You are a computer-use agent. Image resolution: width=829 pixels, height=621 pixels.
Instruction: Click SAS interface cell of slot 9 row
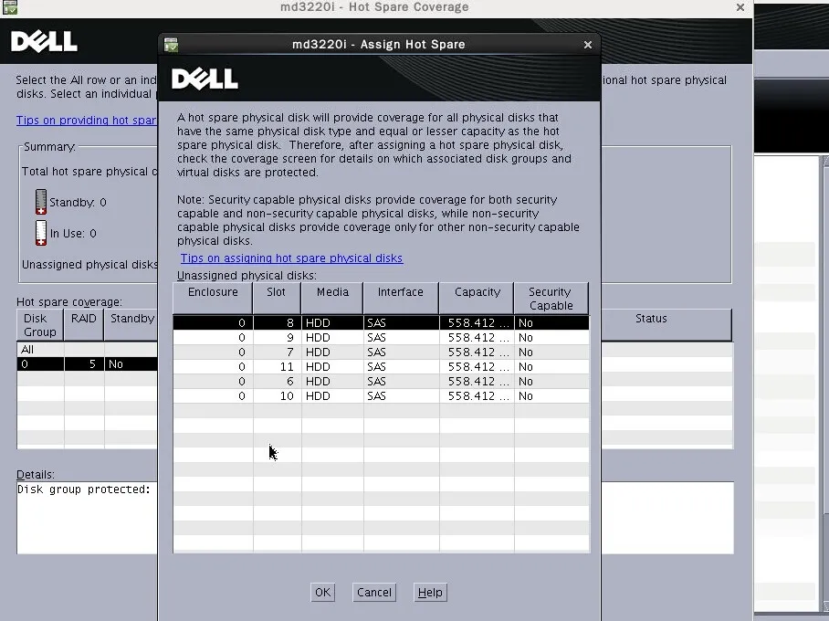(402, 338)
